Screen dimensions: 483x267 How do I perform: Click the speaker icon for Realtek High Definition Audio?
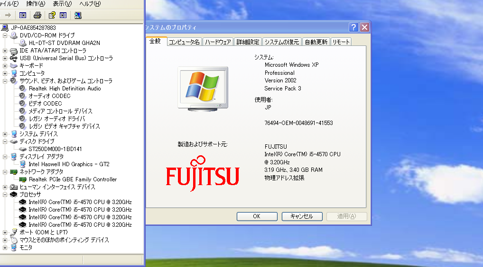tap(22, 89)
